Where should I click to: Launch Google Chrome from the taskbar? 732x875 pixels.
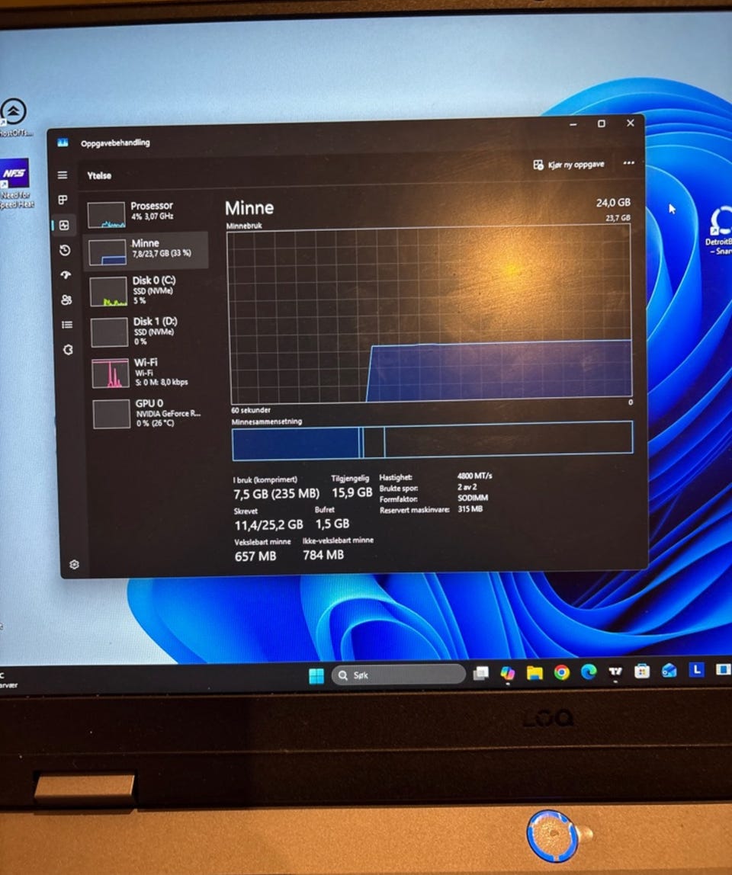562,672
